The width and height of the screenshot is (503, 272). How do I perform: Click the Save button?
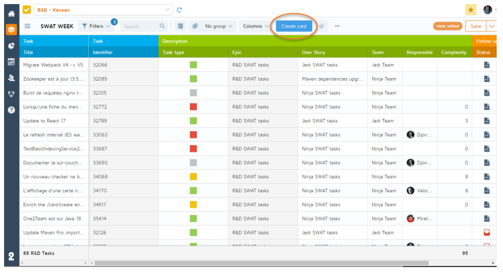coord(476,26)
